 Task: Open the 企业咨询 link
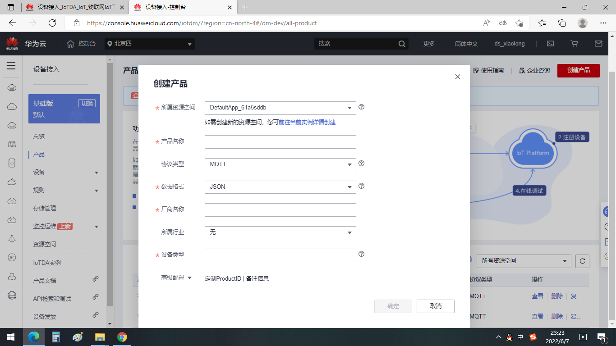[x=535, y=70]
